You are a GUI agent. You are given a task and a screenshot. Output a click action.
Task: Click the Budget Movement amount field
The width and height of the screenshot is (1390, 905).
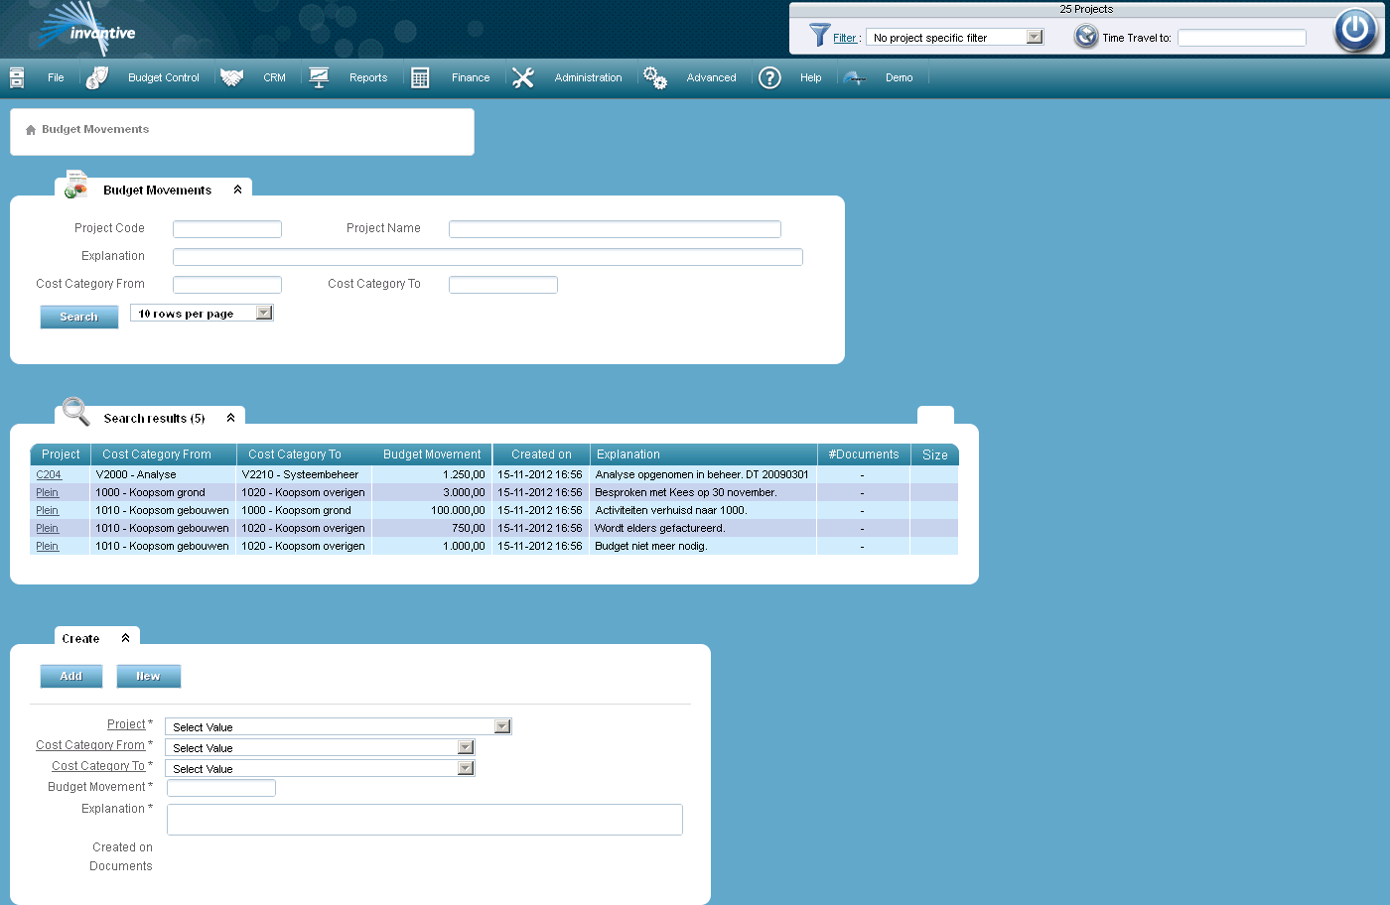221,788
